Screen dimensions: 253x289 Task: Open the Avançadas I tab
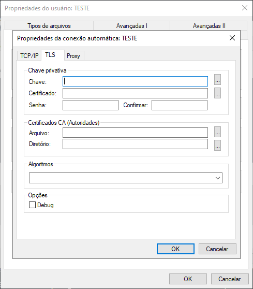click(x=131, y=26)
